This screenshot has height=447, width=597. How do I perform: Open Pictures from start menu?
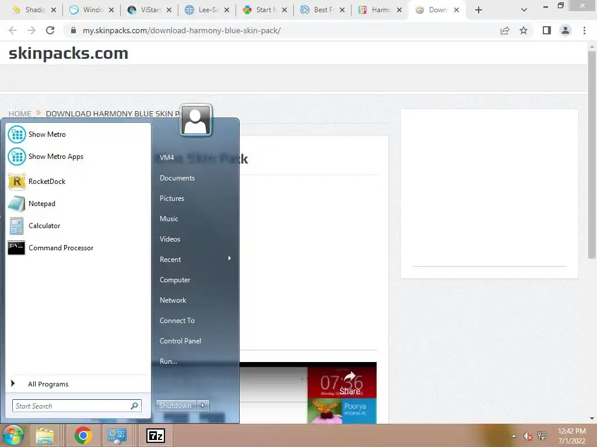tap(172, 198)
